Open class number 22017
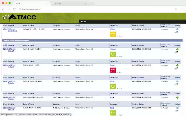This screenshot has width=186, height=116. [x=5, y=29]
